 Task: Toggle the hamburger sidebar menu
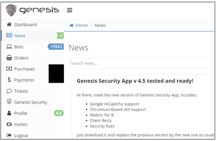70,10
